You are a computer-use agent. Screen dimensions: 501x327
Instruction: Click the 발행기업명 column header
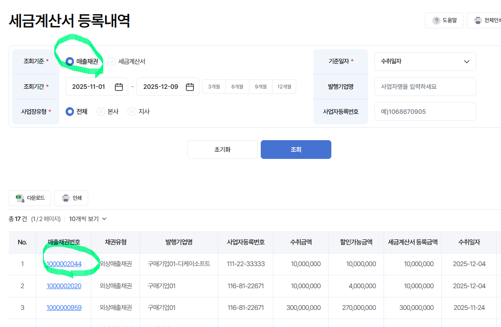(x=179, y=242)
